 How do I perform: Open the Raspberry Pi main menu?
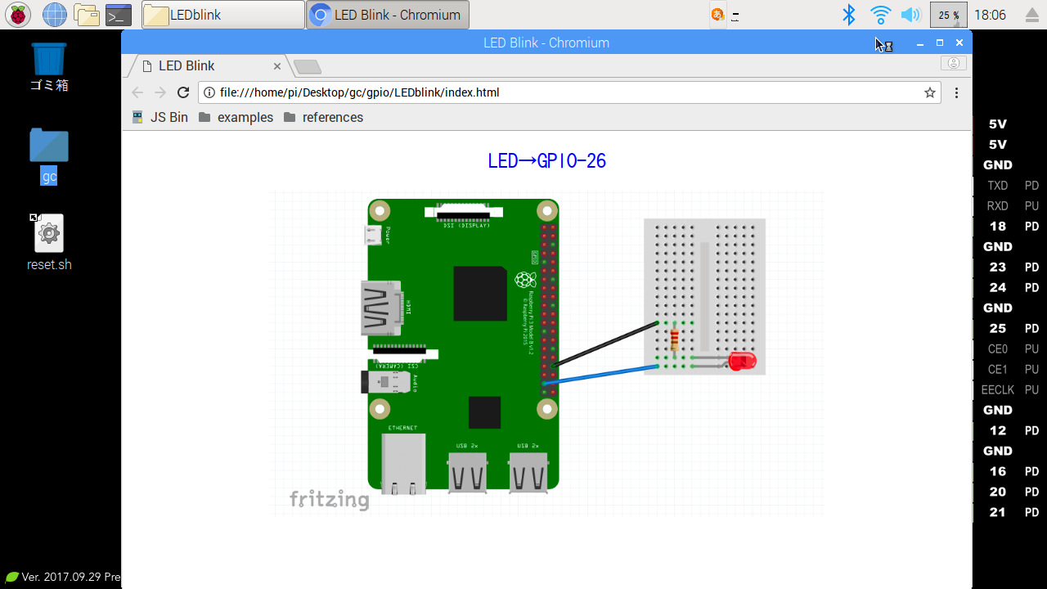click(x=18, y=15)
